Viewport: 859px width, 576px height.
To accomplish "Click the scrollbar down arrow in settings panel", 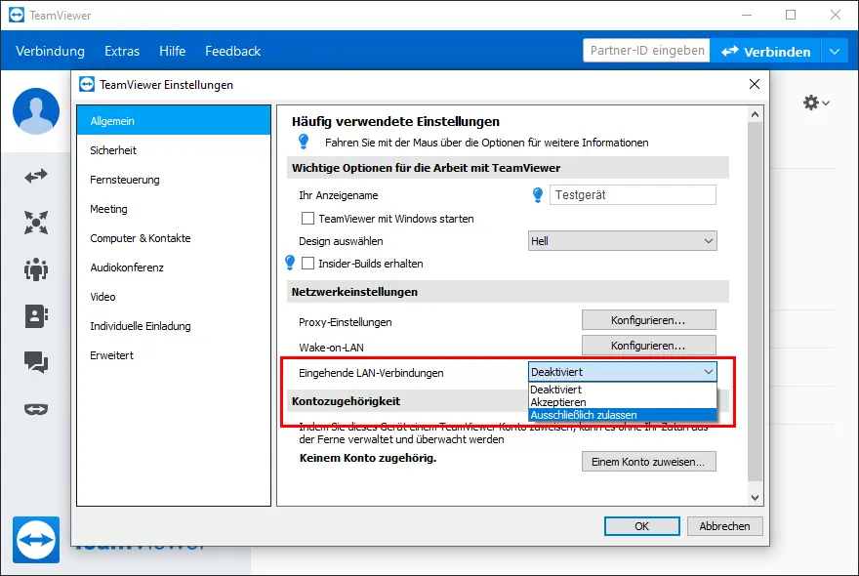I will (x=755, y=498).
